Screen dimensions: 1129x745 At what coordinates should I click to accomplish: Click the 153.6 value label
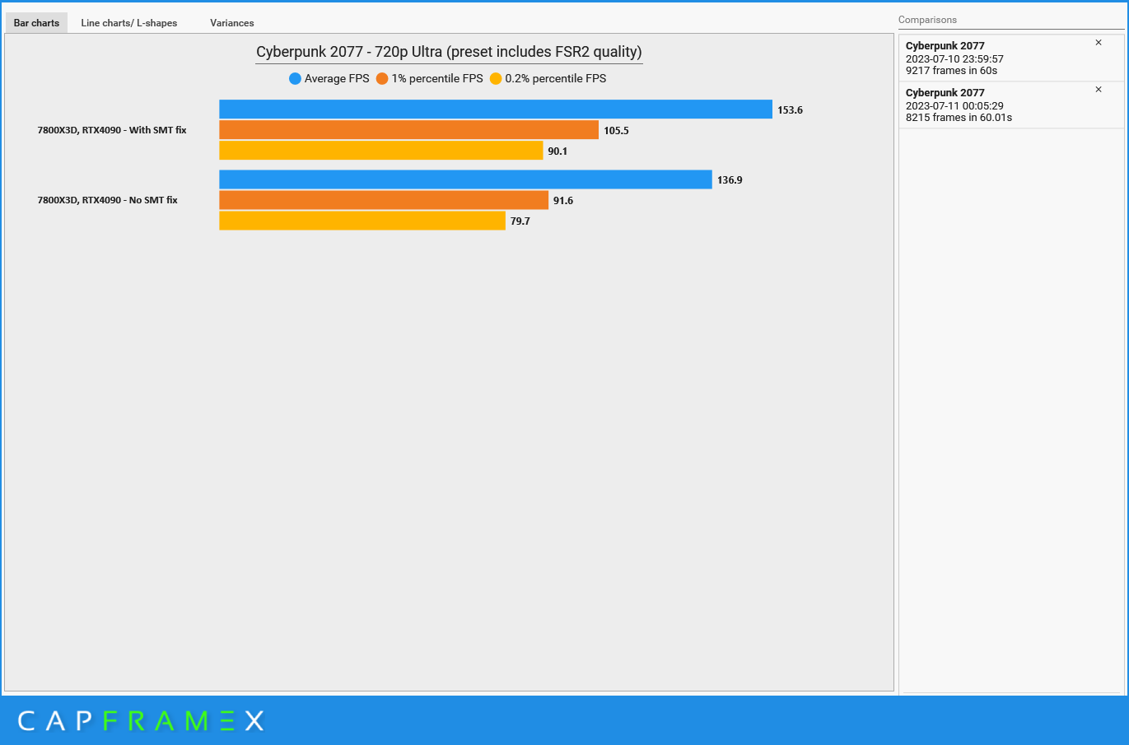(790, 110)
